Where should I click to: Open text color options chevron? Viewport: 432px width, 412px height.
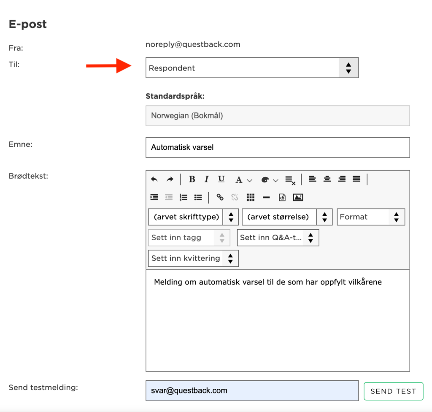[x=250, y=181]
